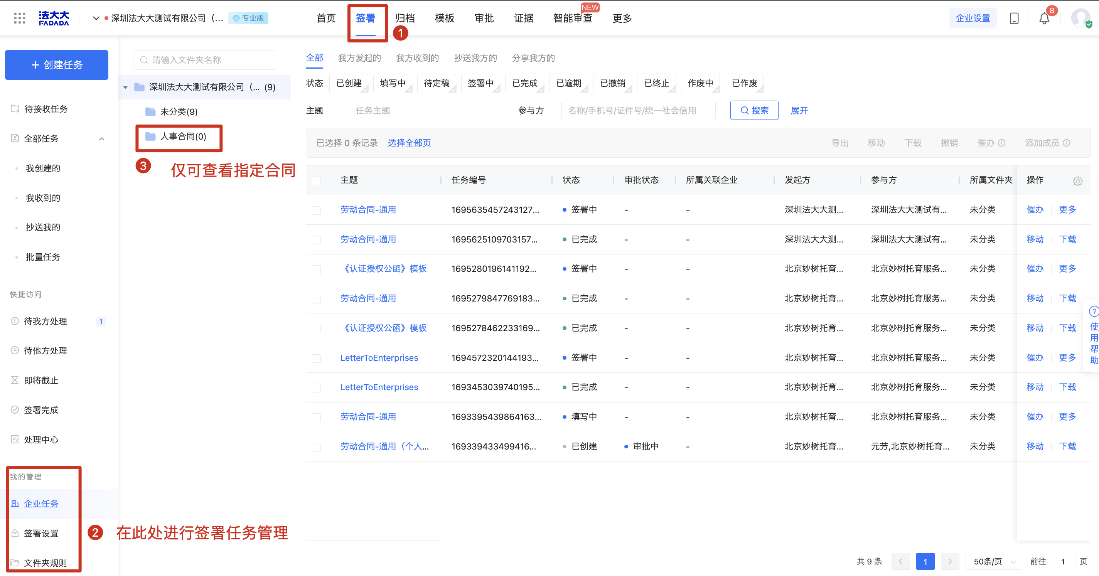Open 文件夹规则 management entry
Viewport: 1099px width, 576px height.
point(45,563)
